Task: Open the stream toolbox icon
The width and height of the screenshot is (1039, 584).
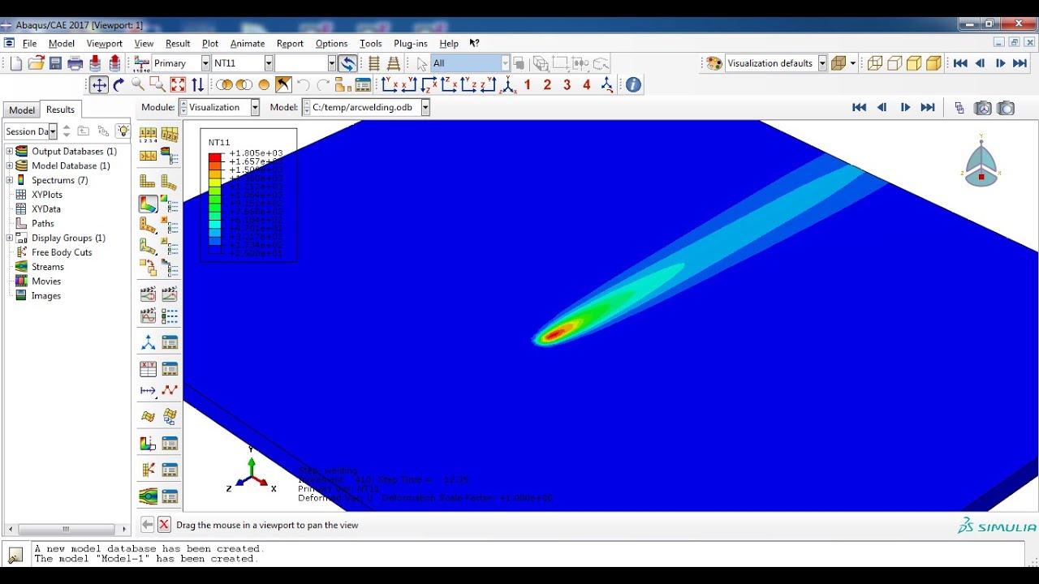Action: 149,496
